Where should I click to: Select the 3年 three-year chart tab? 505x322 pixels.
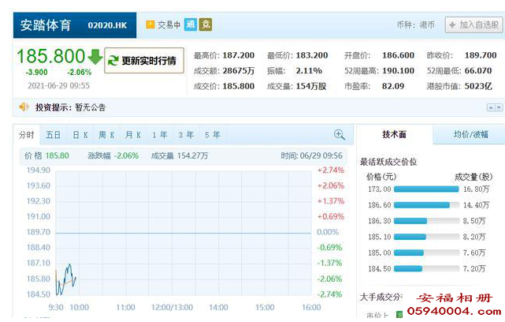pos(186,134)
